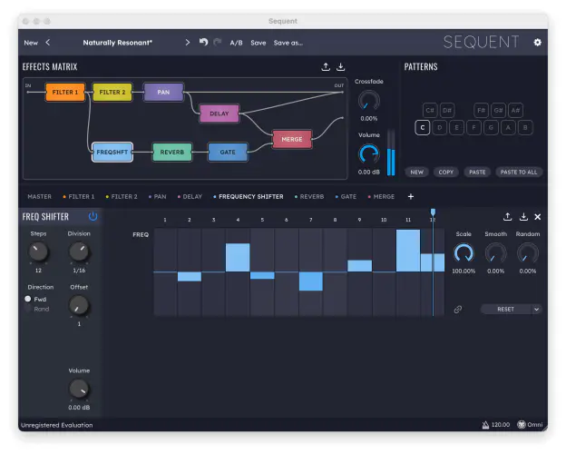The image size is (566, 454).
Task: Select pattern key D#
Action: point(447,110)
